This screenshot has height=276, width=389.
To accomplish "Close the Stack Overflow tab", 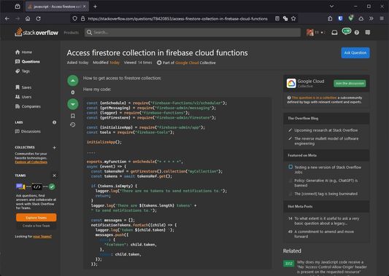I will (85, 7).
